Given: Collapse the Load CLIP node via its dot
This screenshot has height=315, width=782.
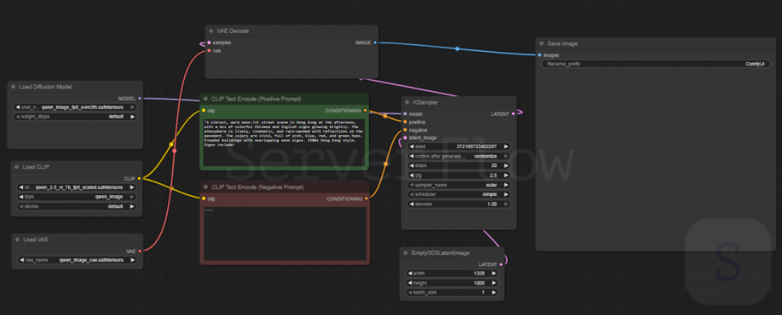Looking at the screenshot, I should coord(17,167).
